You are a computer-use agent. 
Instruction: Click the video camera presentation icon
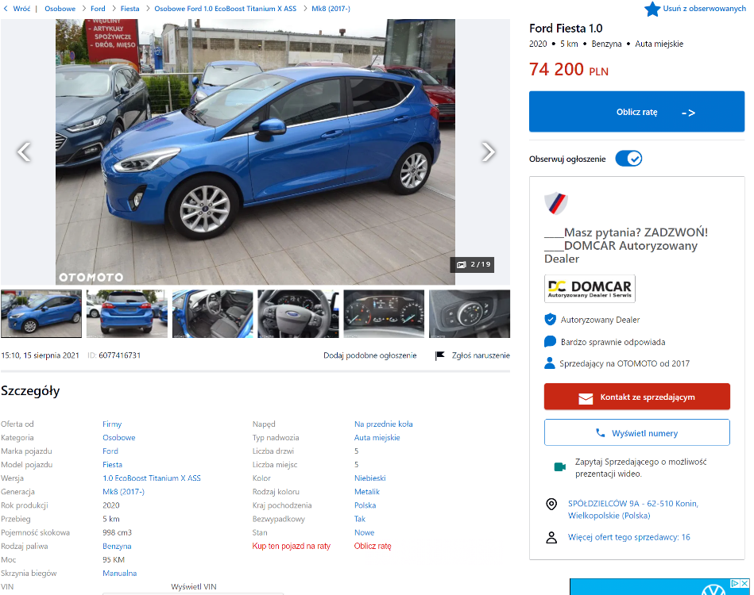click(559, 466)
